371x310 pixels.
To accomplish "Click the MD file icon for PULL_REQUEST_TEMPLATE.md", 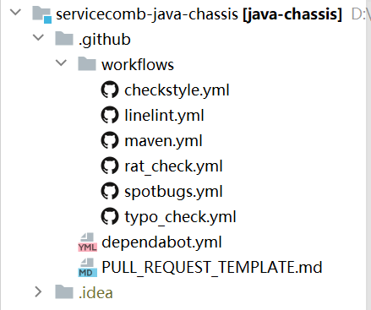I will pos(87,268).
